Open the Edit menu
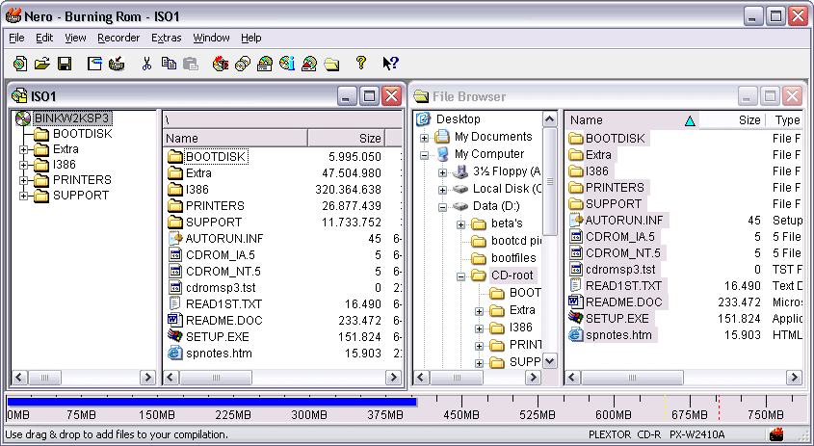 tap(44, 38)
